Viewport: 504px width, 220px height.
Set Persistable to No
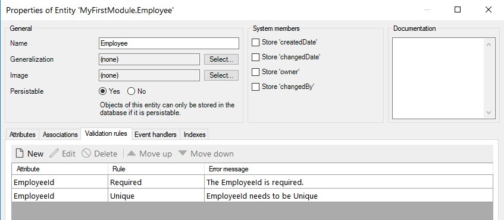(131, 91)
